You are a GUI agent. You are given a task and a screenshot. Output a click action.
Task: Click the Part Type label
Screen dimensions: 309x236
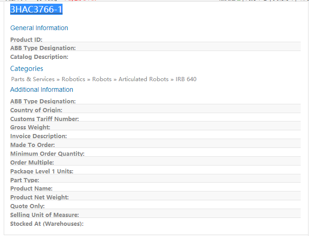tap(25, 180)
